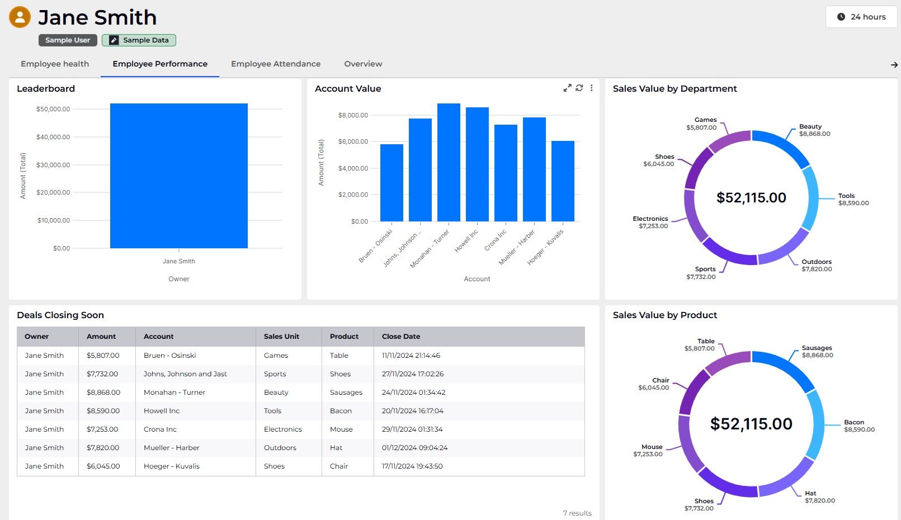Sort the table by Sales Unit column header

[289, 337]
